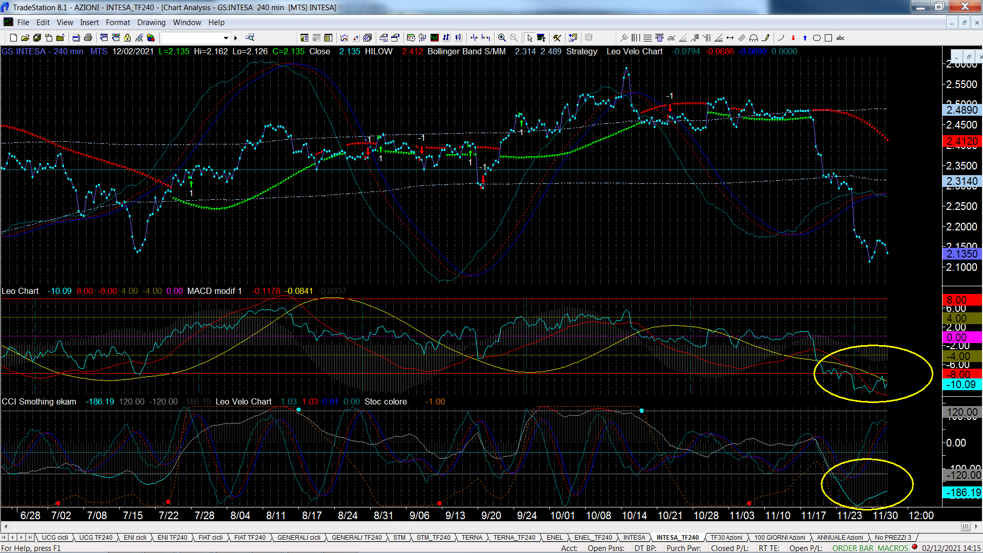Click the green chart on black icon
The width and height of the screenshot is (983, 553).
click(x=434, y=37)
